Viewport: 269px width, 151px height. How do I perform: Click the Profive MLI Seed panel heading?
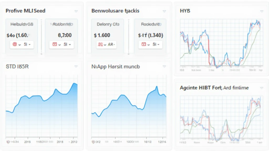tap(25, 11)
